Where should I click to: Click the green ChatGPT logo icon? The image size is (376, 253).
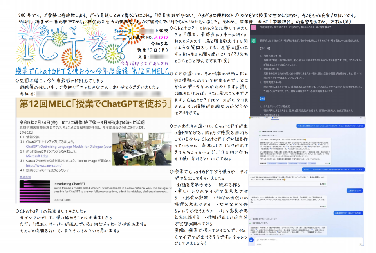coord(253,41)
